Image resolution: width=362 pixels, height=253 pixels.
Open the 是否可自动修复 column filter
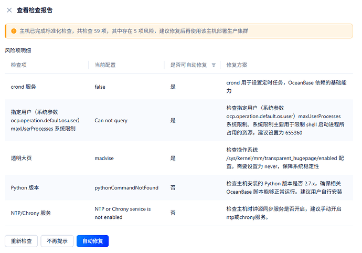coord(214,65)
